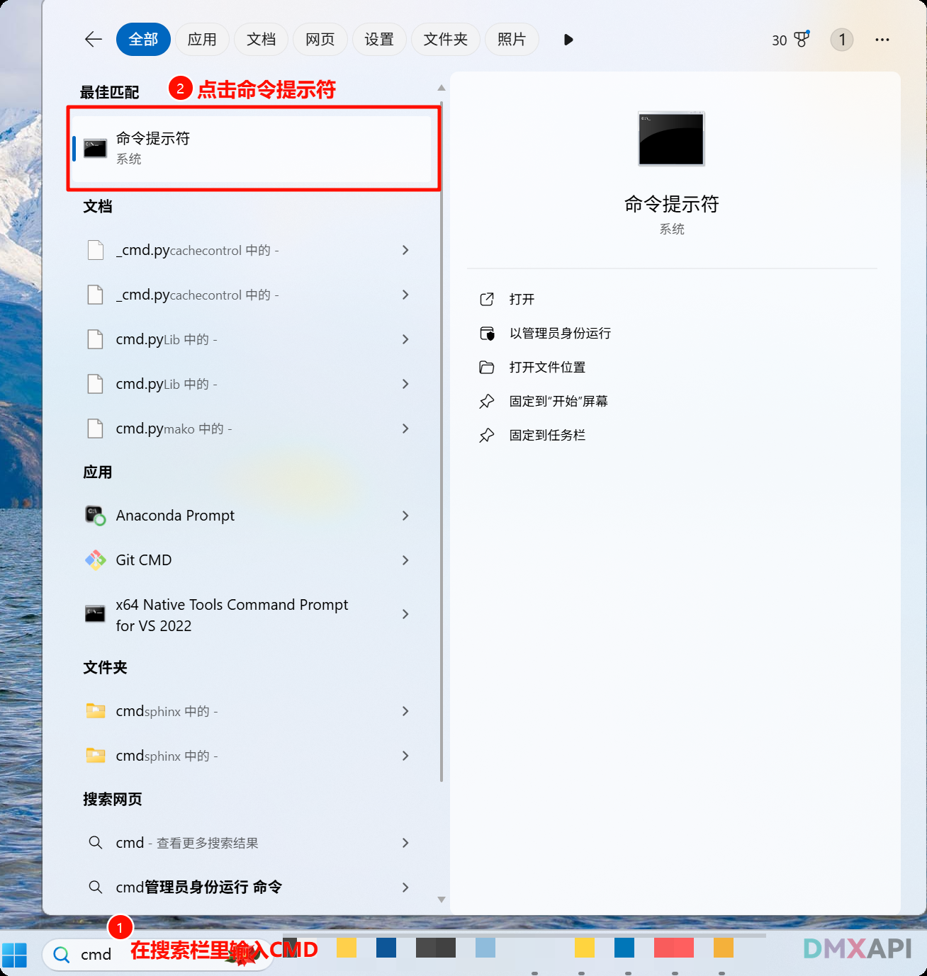
Task: Click 打开文件位置 option
Action: pos(546,368)
